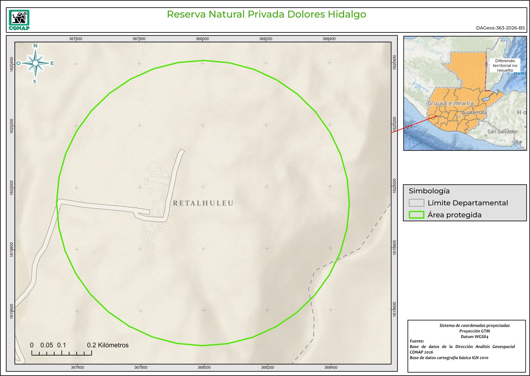Click the Proyección GTM text
This screenshot has width=530, height=376.
tap(474, 331)
